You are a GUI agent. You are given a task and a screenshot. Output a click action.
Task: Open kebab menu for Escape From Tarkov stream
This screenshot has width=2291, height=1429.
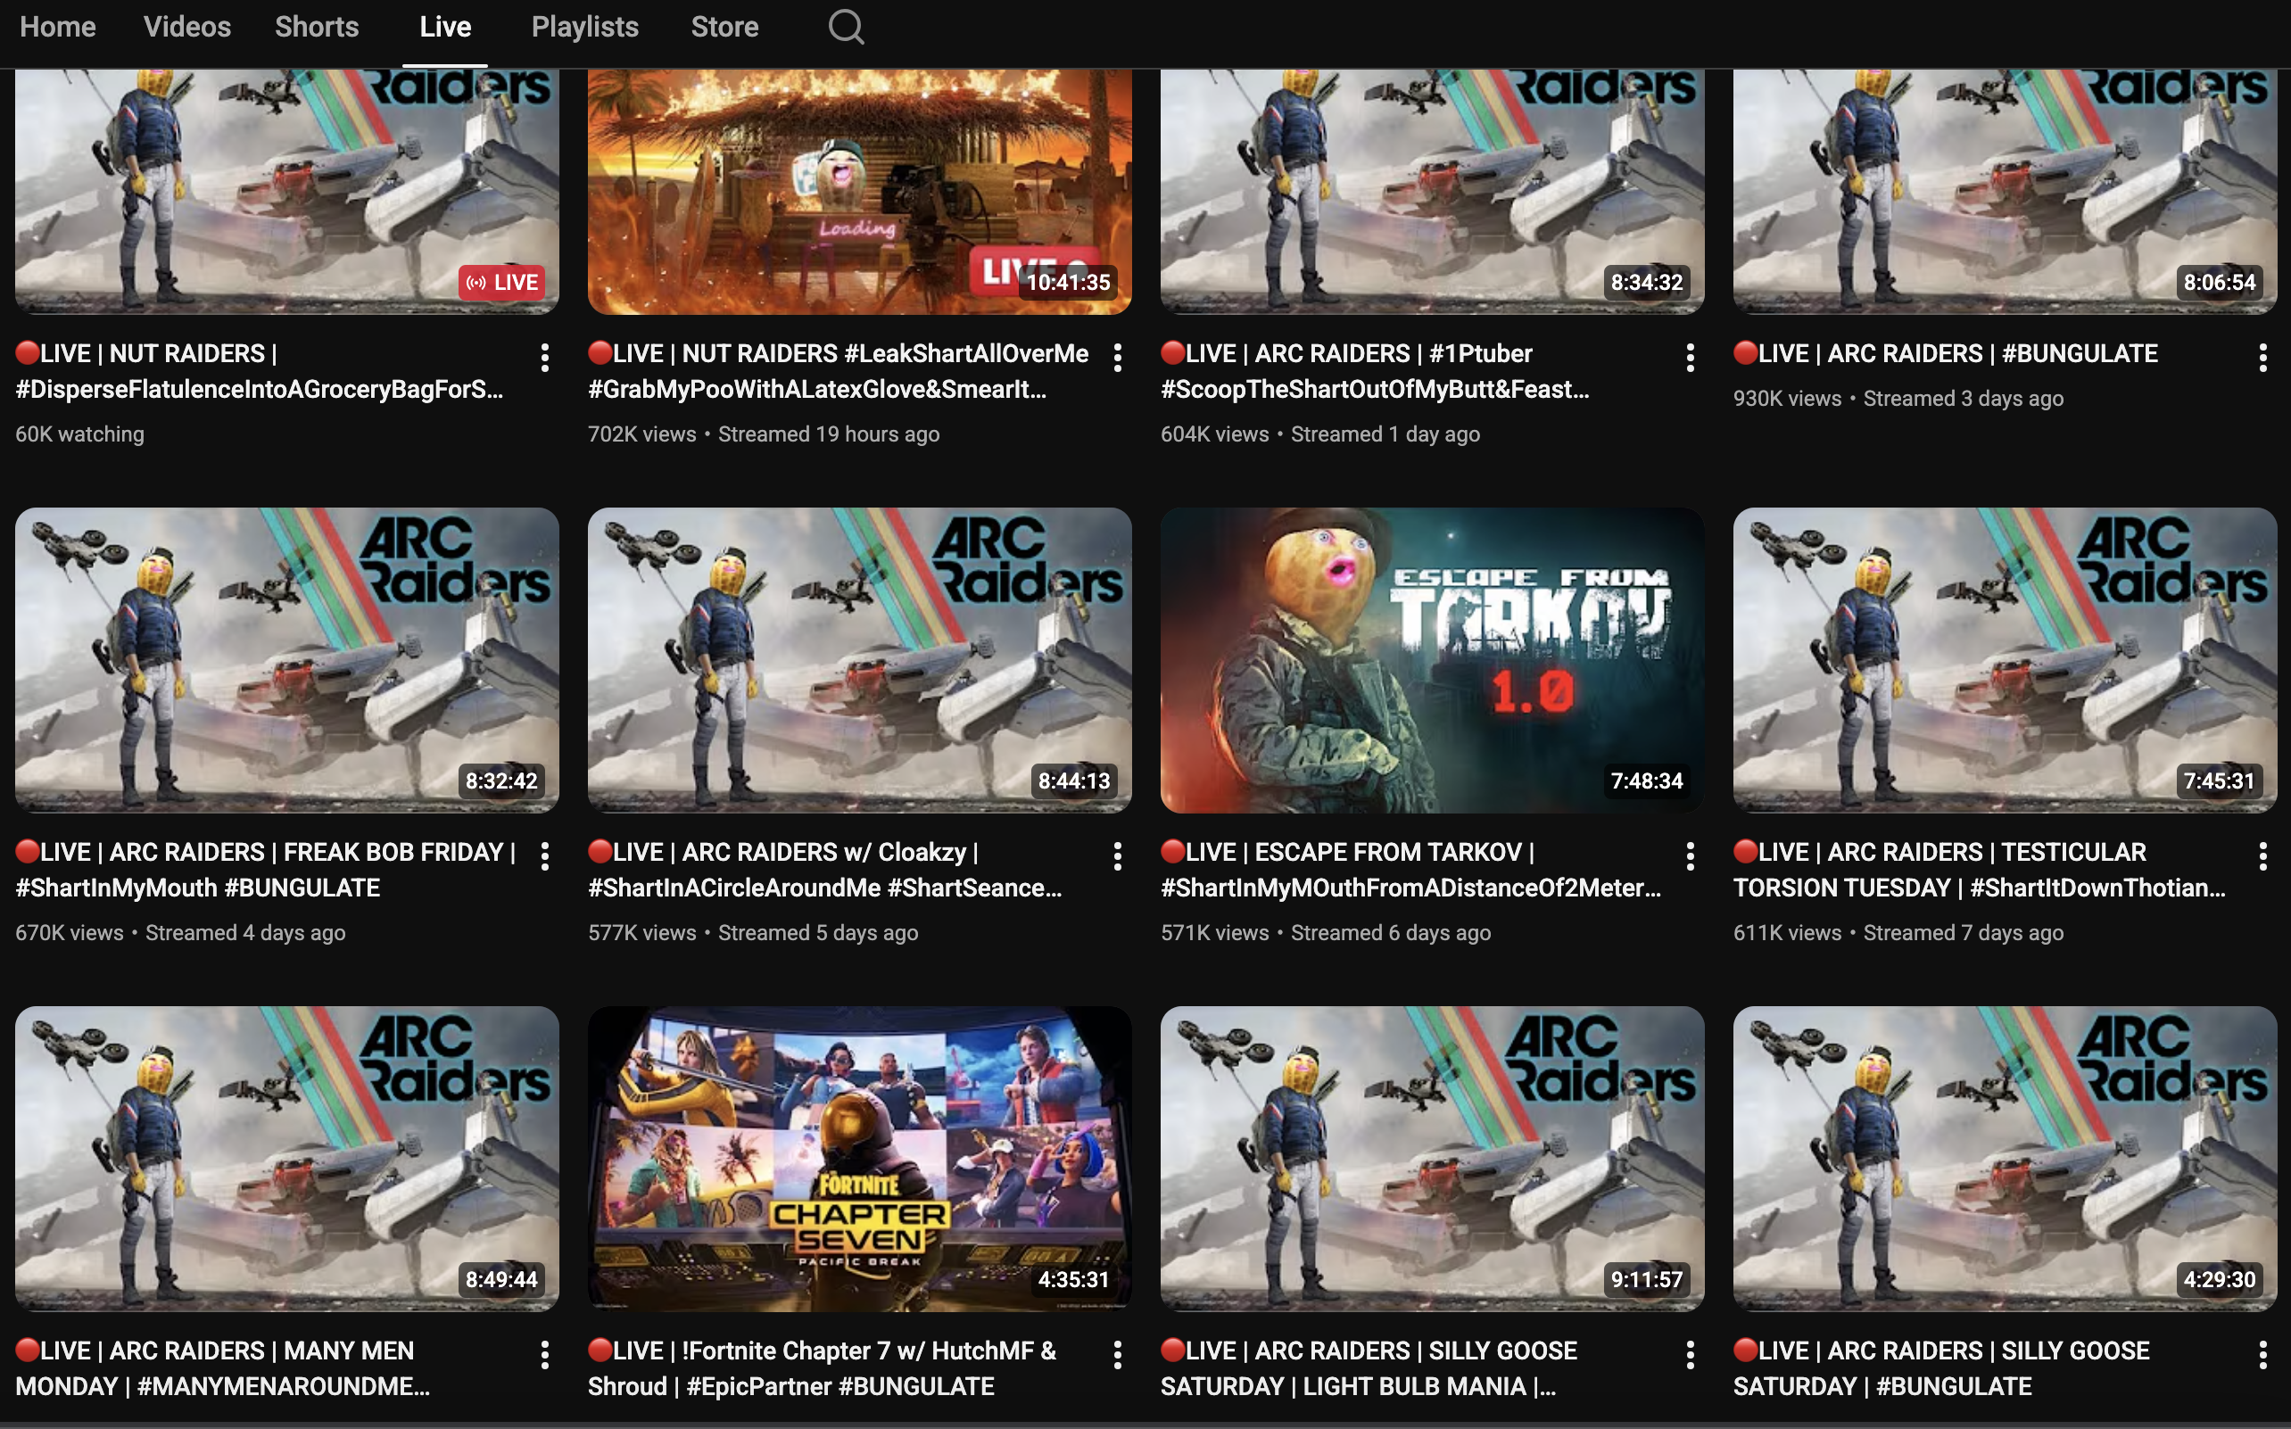pos(1690,856)
